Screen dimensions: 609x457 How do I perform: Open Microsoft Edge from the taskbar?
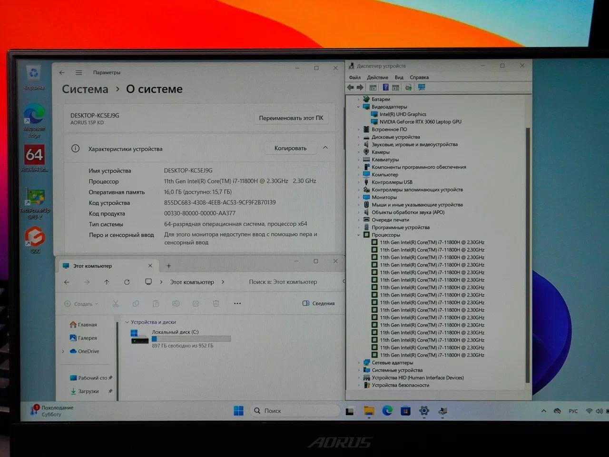(387, 410)
